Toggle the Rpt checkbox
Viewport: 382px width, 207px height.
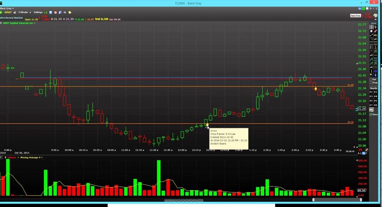click(x=371, y=79)
